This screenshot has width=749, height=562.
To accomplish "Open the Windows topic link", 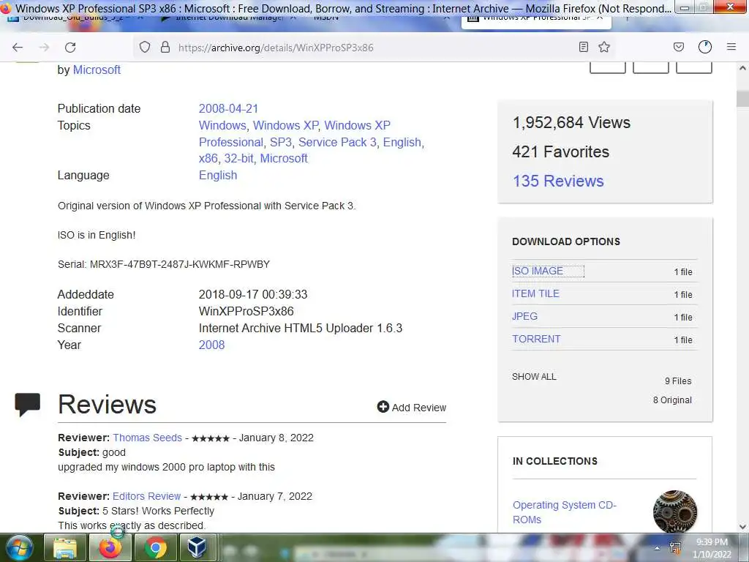I will pyautogui.click(x=222, y=125).
